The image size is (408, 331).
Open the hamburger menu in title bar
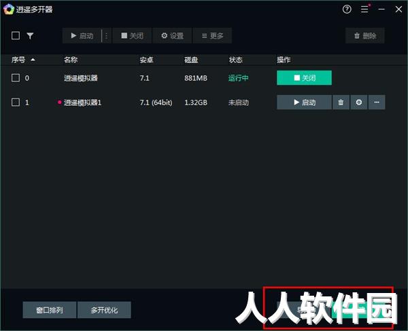click(364, 9)
